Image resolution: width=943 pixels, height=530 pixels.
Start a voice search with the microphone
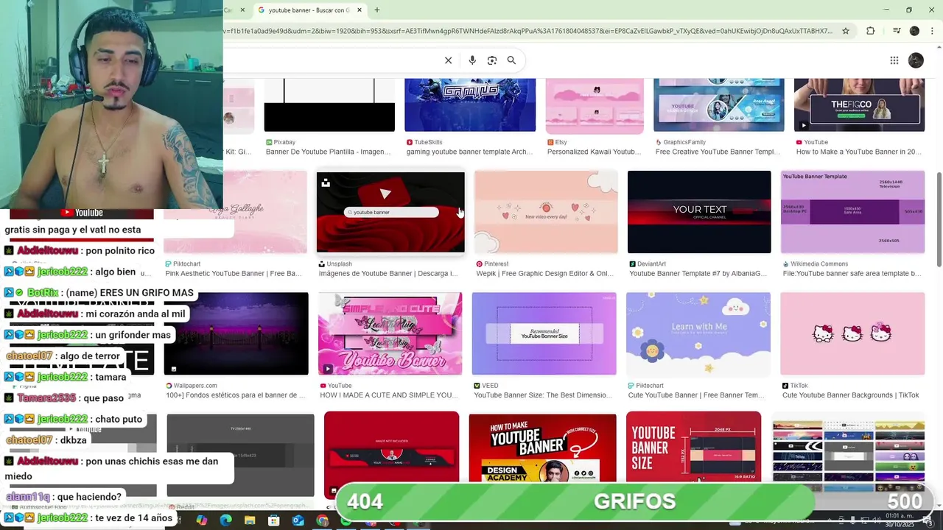(472, 60)
